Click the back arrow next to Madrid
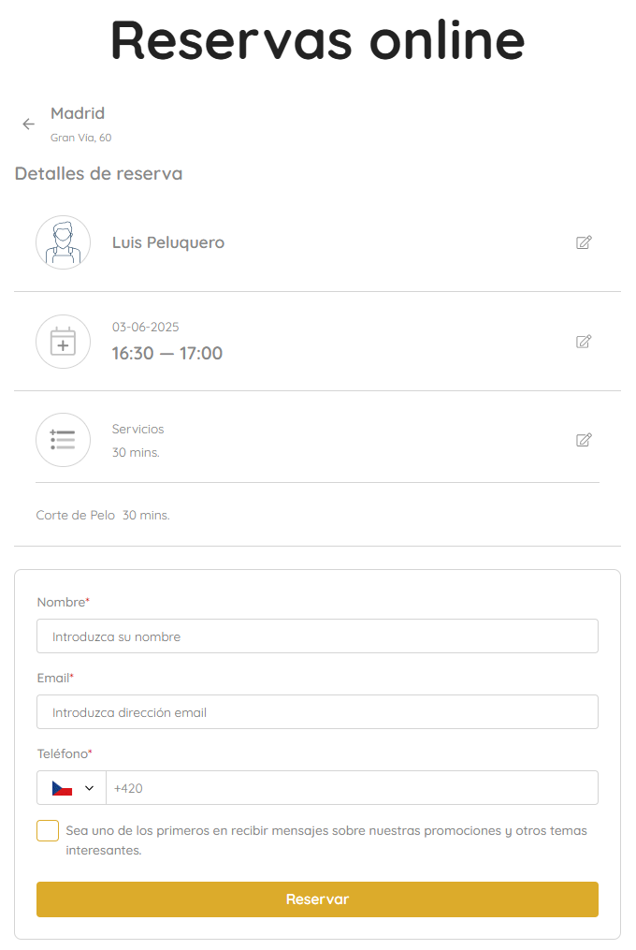Viewport: 636px width, 950px height. tap(28, 124)
